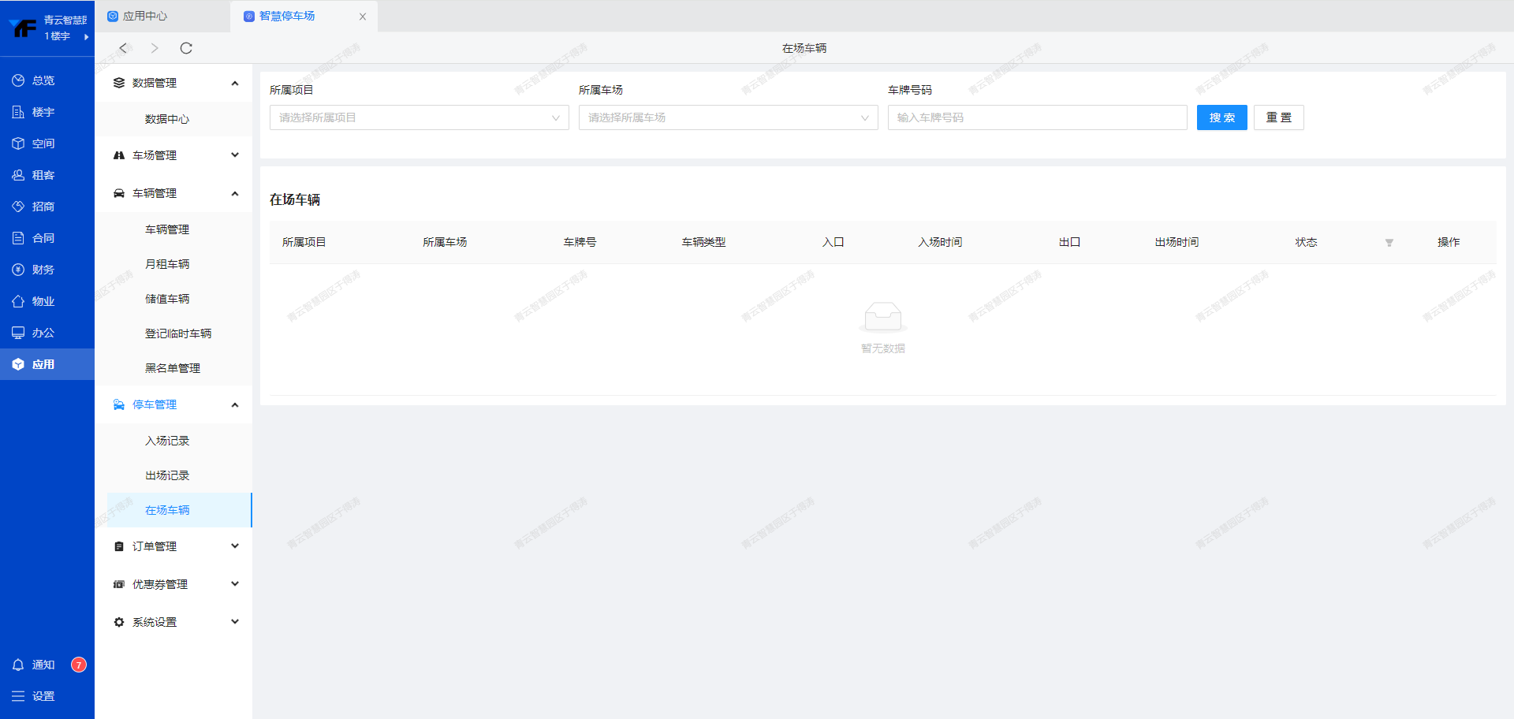This screenshot has width=1514, height=719.
Task: Close the 智慧停车场 tab
Action: pos(363,17)
